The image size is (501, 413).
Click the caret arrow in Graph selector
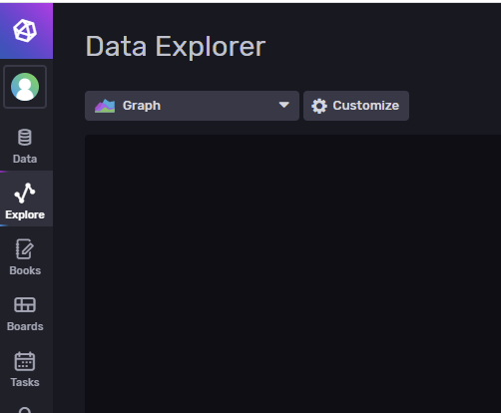coord(283,105)
